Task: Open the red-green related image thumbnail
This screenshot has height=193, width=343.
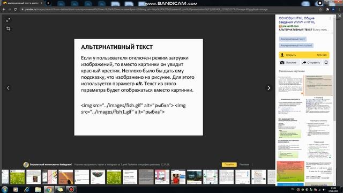Action: click(290, 171)
